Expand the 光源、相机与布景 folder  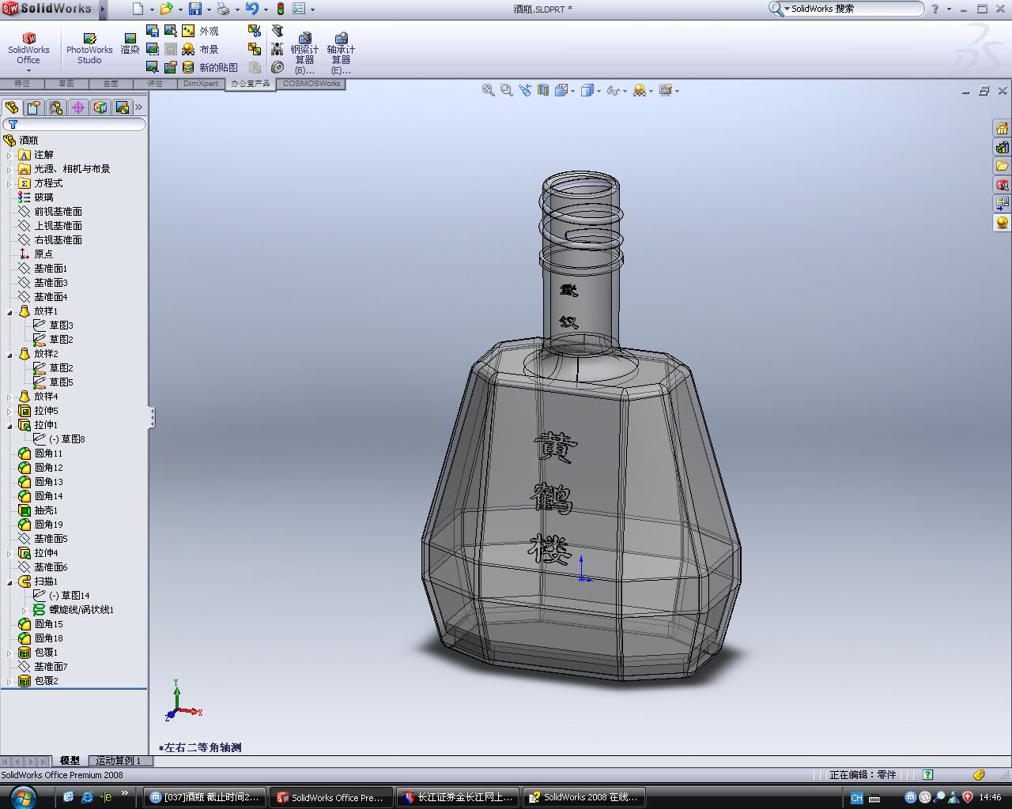pyautogui.click(x=9, y=169)
